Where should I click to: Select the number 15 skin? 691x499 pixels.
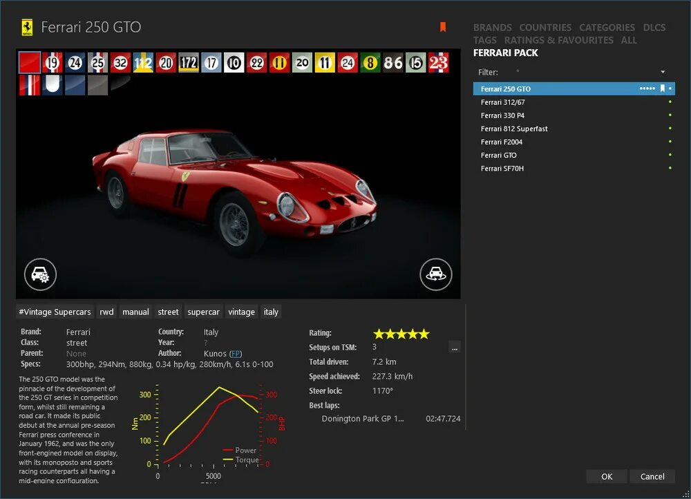[x=415, y=63]
